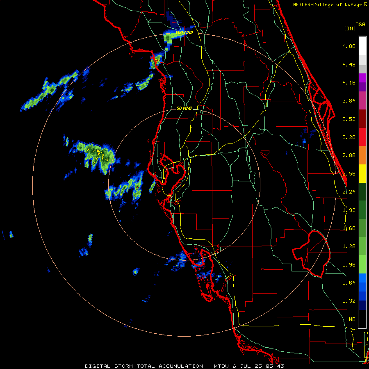Click the 3.84 legend value
Screen dimensions: 369x369
pyautogui.click(x=349, y=101)
